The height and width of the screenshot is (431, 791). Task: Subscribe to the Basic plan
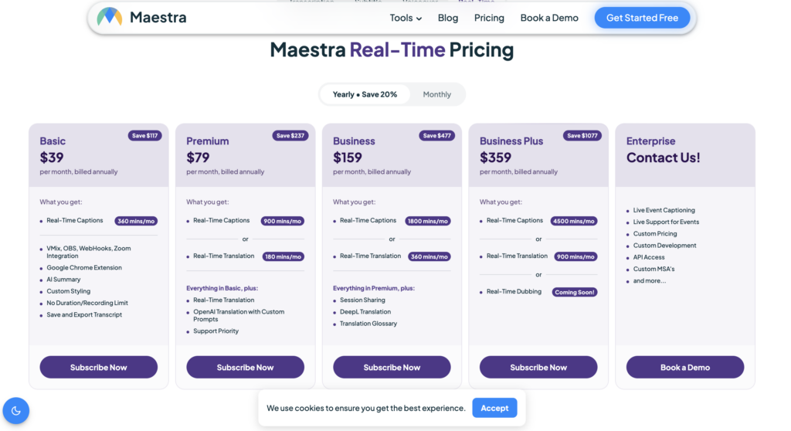pos(99,368)
